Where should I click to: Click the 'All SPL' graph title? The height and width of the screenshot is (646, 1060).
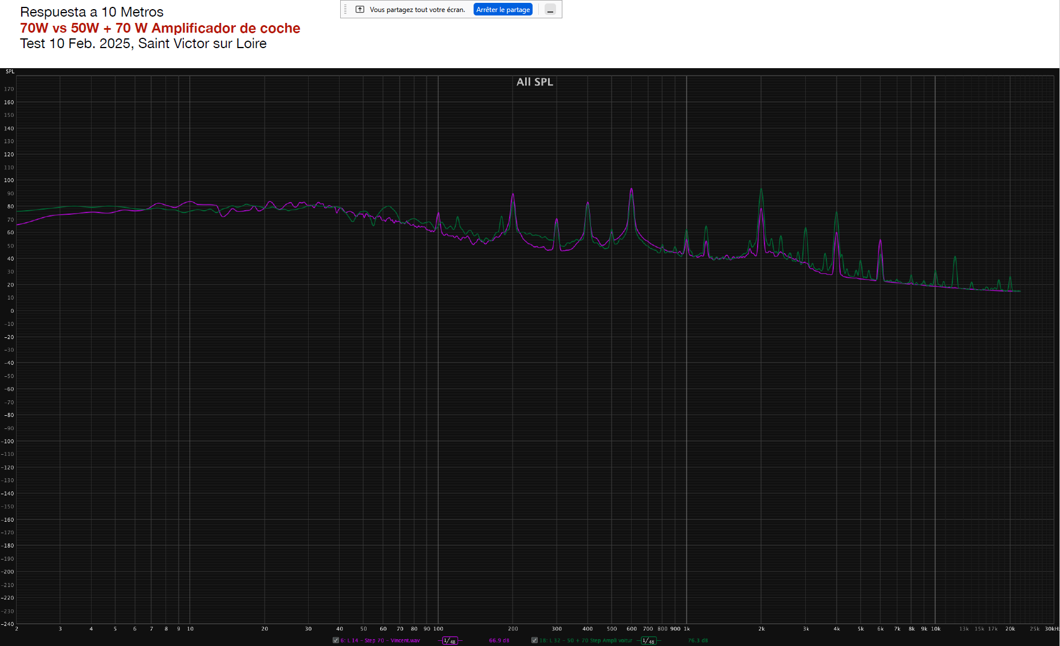point(535,82)
